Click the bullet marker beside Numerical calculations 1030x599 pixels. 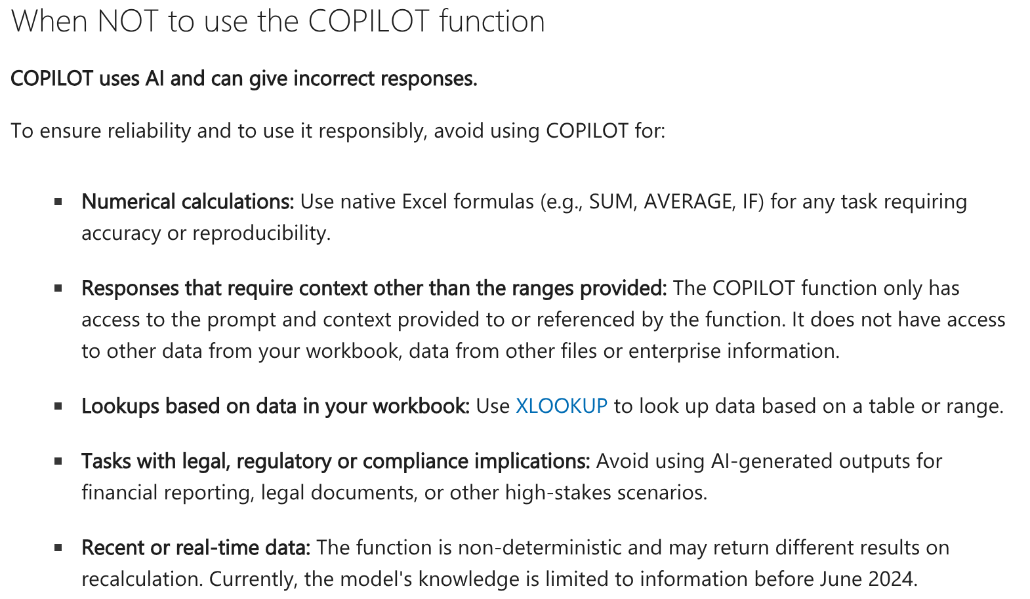click(x=58, y=202)
